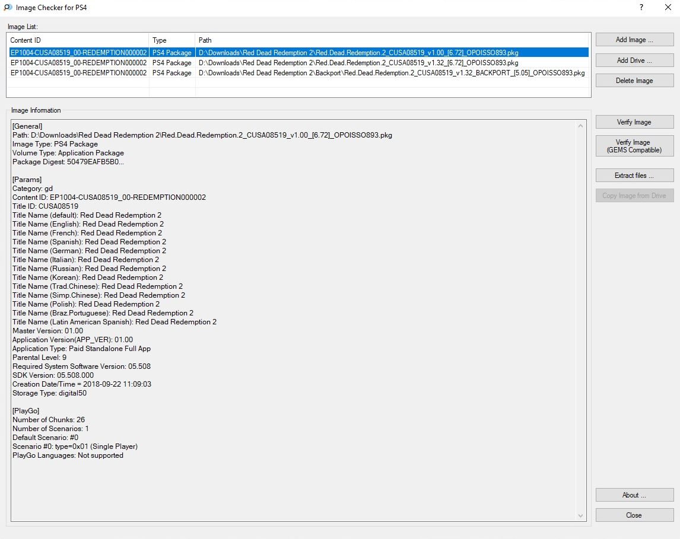
Task: Click the Application Version(APP_VER) line
Action: [x=73, y=340]
